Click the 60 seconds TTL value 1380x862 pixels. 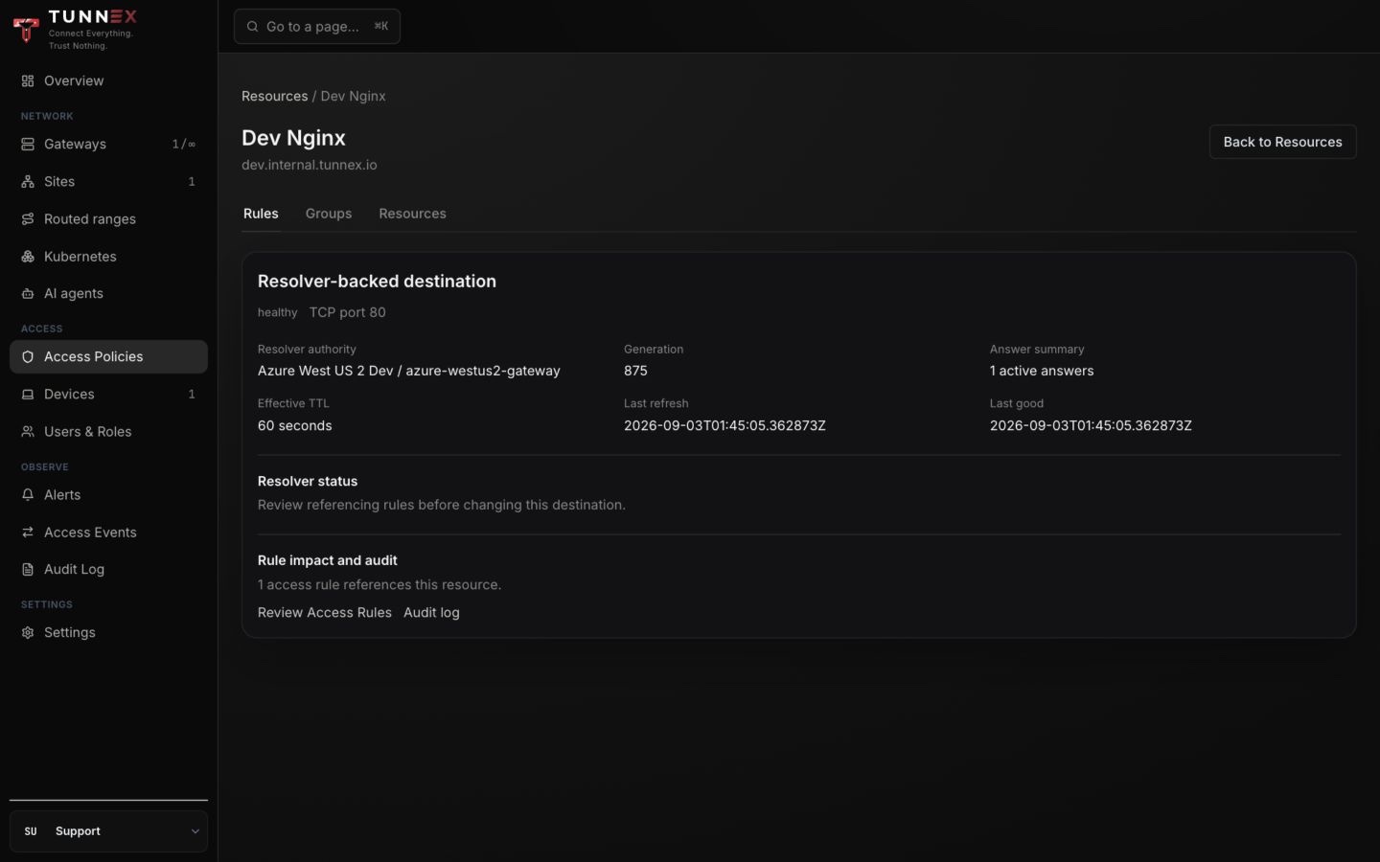(295, 426)
